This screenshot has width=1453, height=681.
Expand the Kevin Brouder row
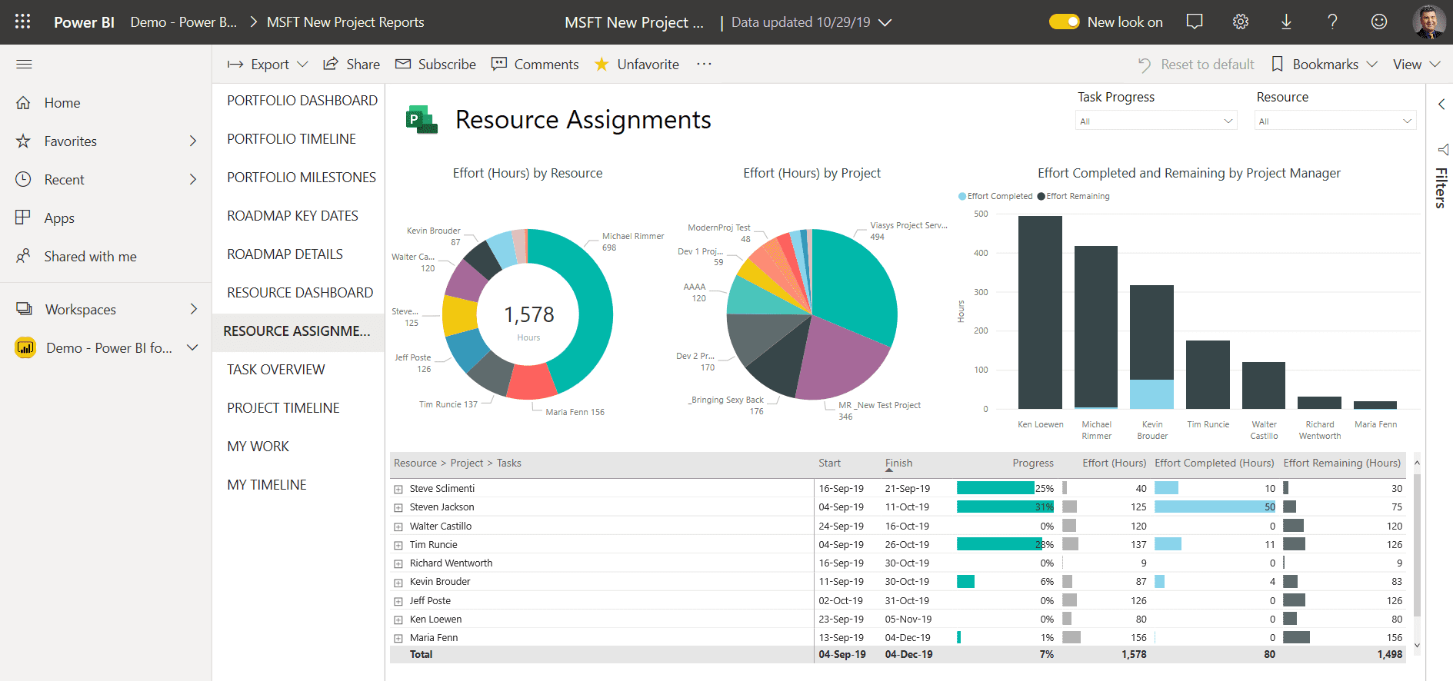coord(398,582)
